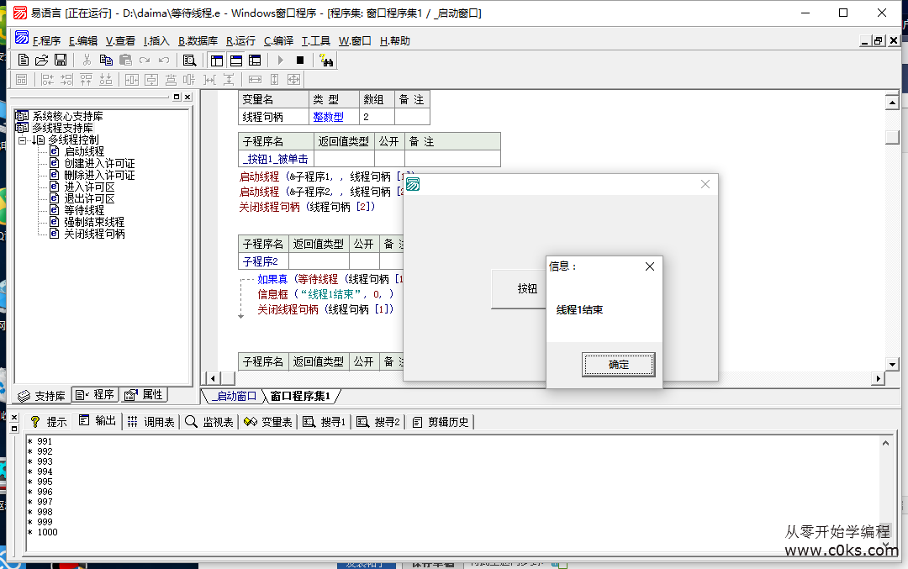Open the I.插入 menu
This screenshot has width=908, height=569.
pyautogui.click(x=156, y=41)
